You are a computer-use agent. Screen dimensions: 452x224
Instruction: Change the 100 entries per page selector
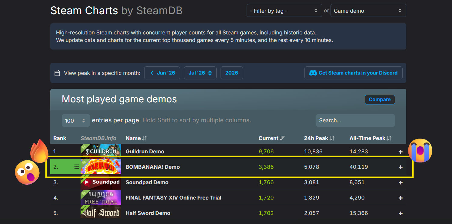(x=76, y=120)
